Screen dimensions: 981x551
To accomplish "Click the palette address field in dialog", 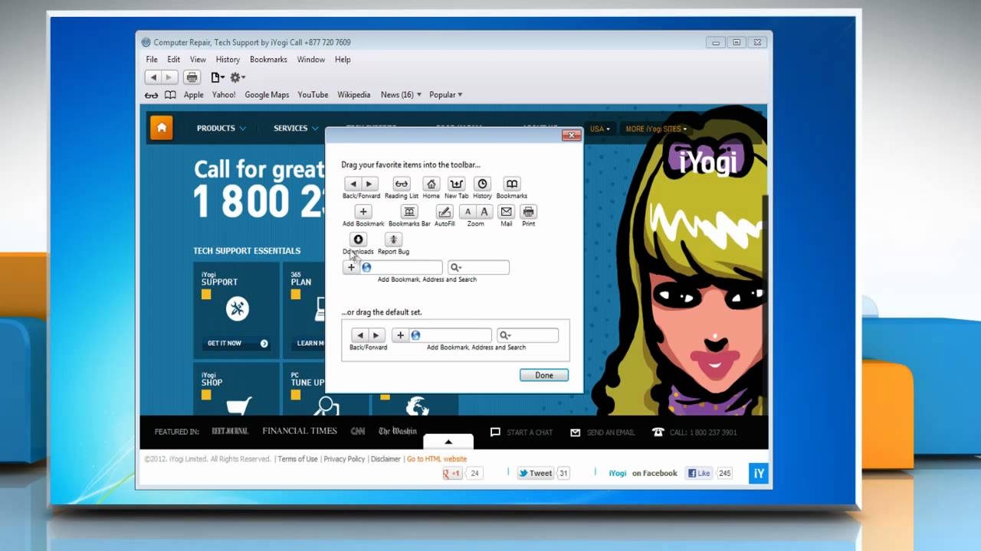I will tap(401, 267).
